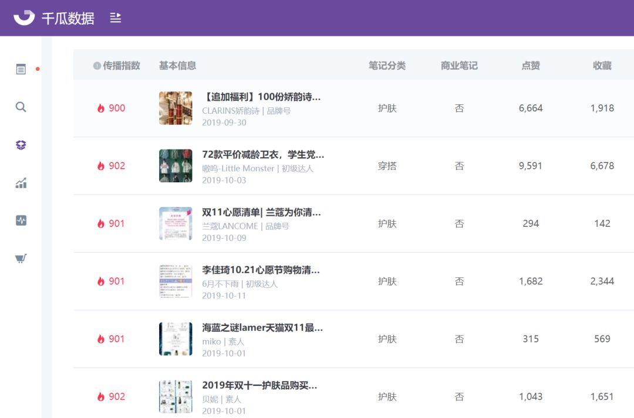The width and height of the screenshot is (634, 418).
Task: Click author 贝妮 | 素人
Action: coord(221,400)
